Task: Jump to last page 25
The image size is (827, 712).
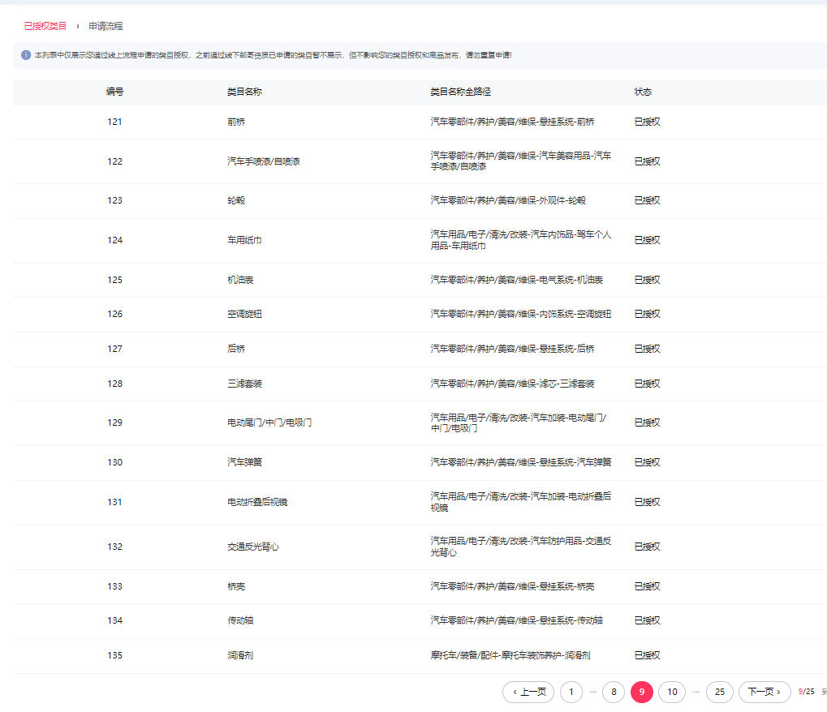Action: [x=720, y=692]
